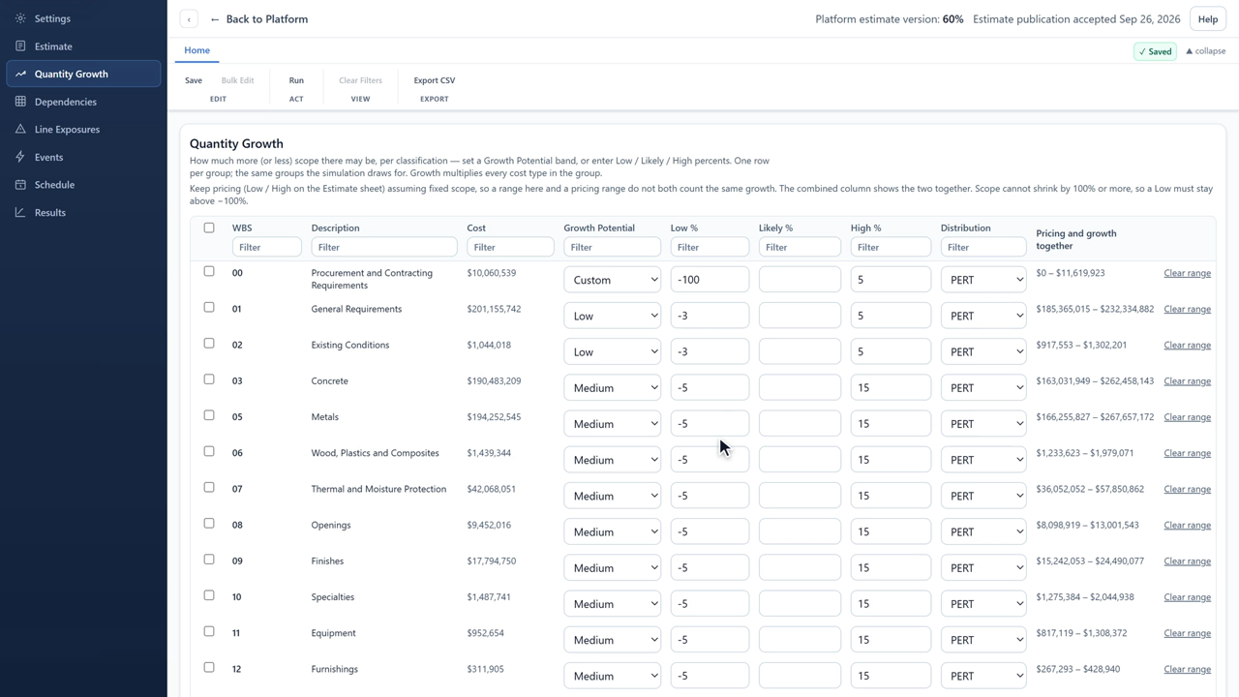Image resolution: width=1239 pixels, height=697 pixels.
Task: Click the Quantity Growth trend icon
Action: pos(20,74)
